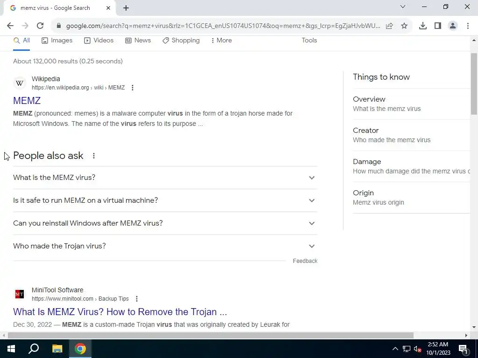Click the address bar URL
This screenshot has height=358, width=478.
click(x=223, y=26)
